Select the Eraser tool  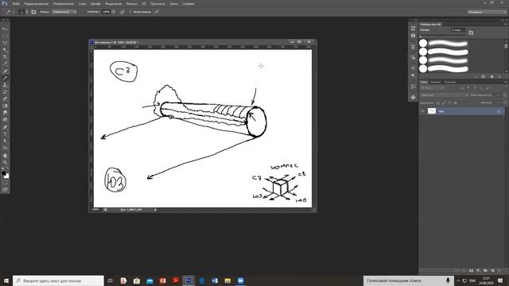(5, 99)
